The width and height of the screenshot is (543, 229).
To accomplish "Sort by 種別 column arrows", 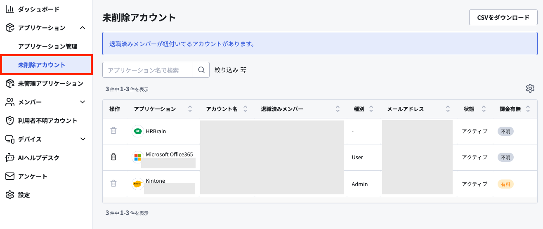I will click(371, 109).
